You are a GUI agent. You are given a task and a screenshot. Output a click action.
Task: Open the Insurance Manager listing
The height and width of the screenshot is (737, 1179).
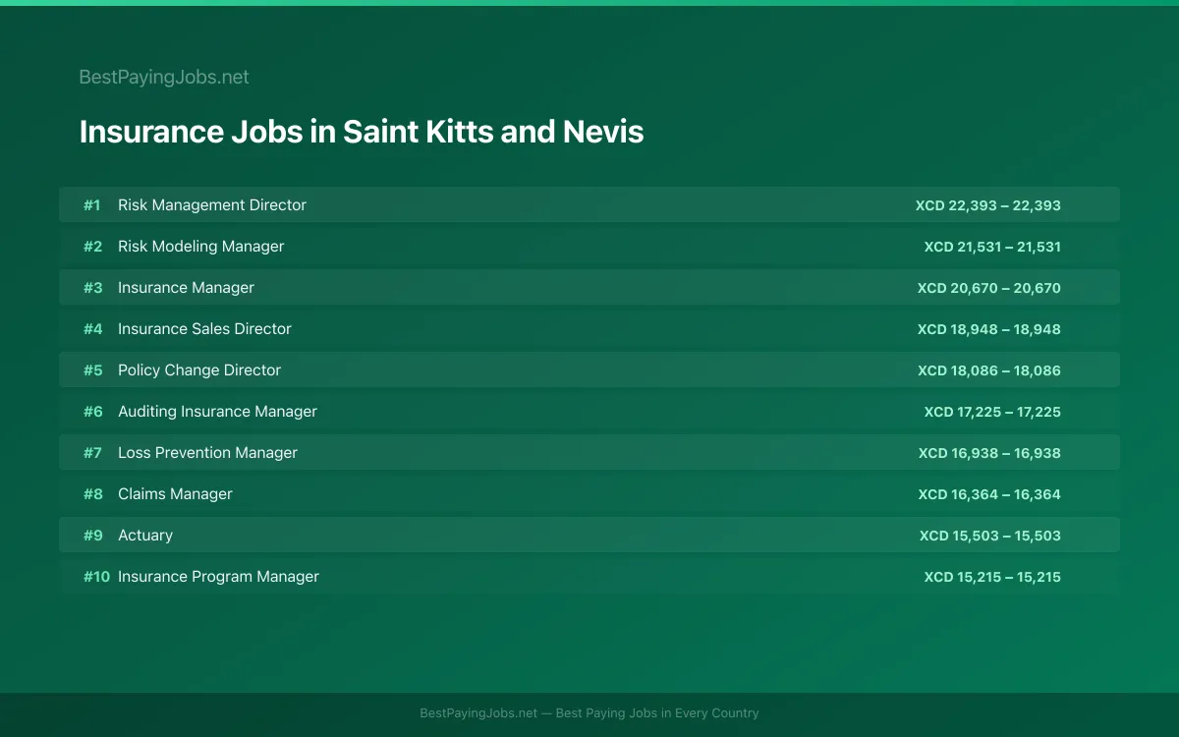click(x=589, y=287)
